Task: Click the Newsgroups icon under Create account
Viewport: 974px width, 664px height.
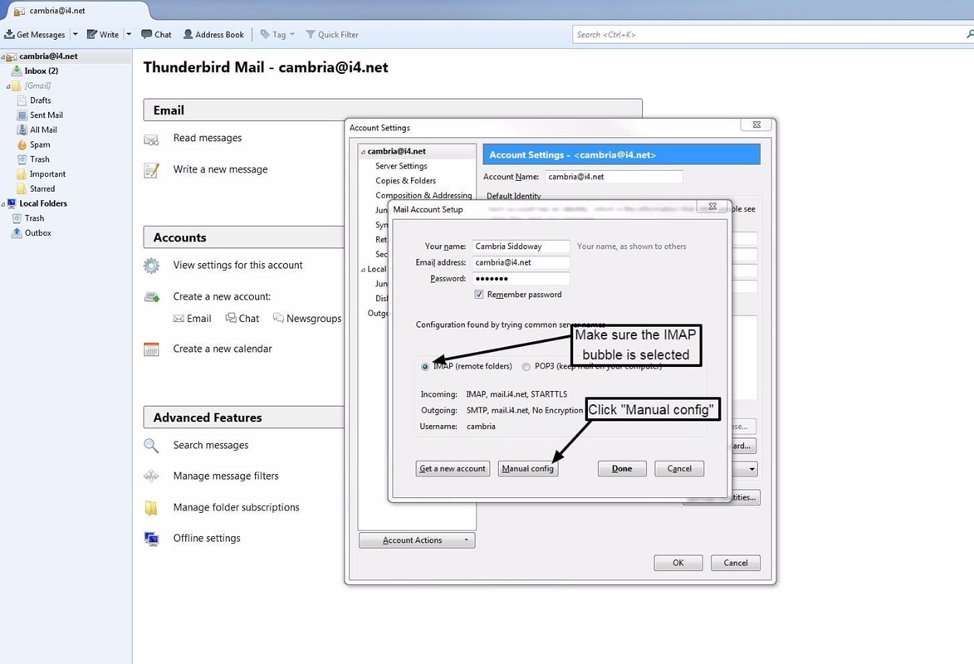Action: [x=278, y=318]
